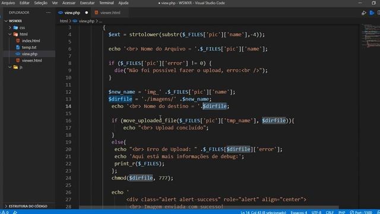Viewport: 380px width, 214px height.
Task: Collapse the WSWXR root folder
Action: click(x=6, y=21)
